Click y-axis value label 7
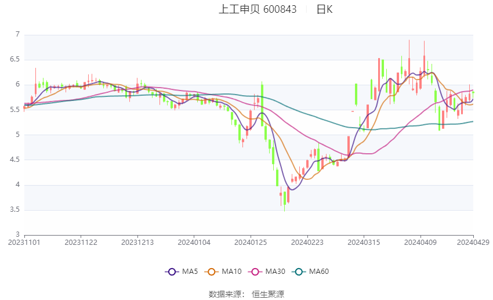 click(x=17, y=34)
